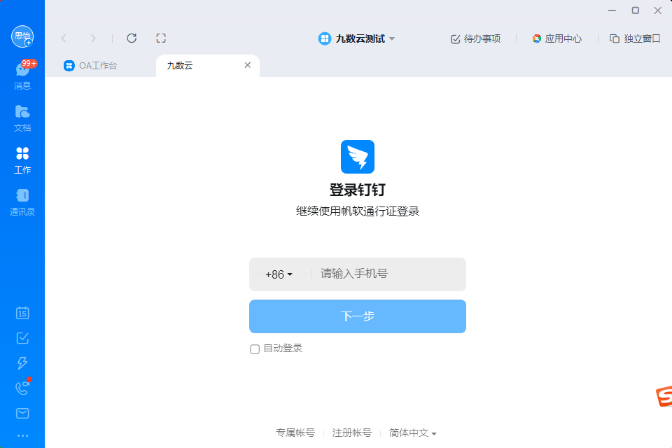Refresh the page with reload icon
672x448 pixels.
pyautogui.click(x=132, y=38)
